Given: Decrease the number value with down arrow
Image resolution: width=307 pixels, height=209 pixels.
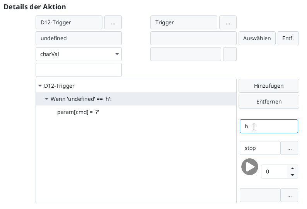Looking at the screenshot, I should pyautogui.click(x=293, y=175).
